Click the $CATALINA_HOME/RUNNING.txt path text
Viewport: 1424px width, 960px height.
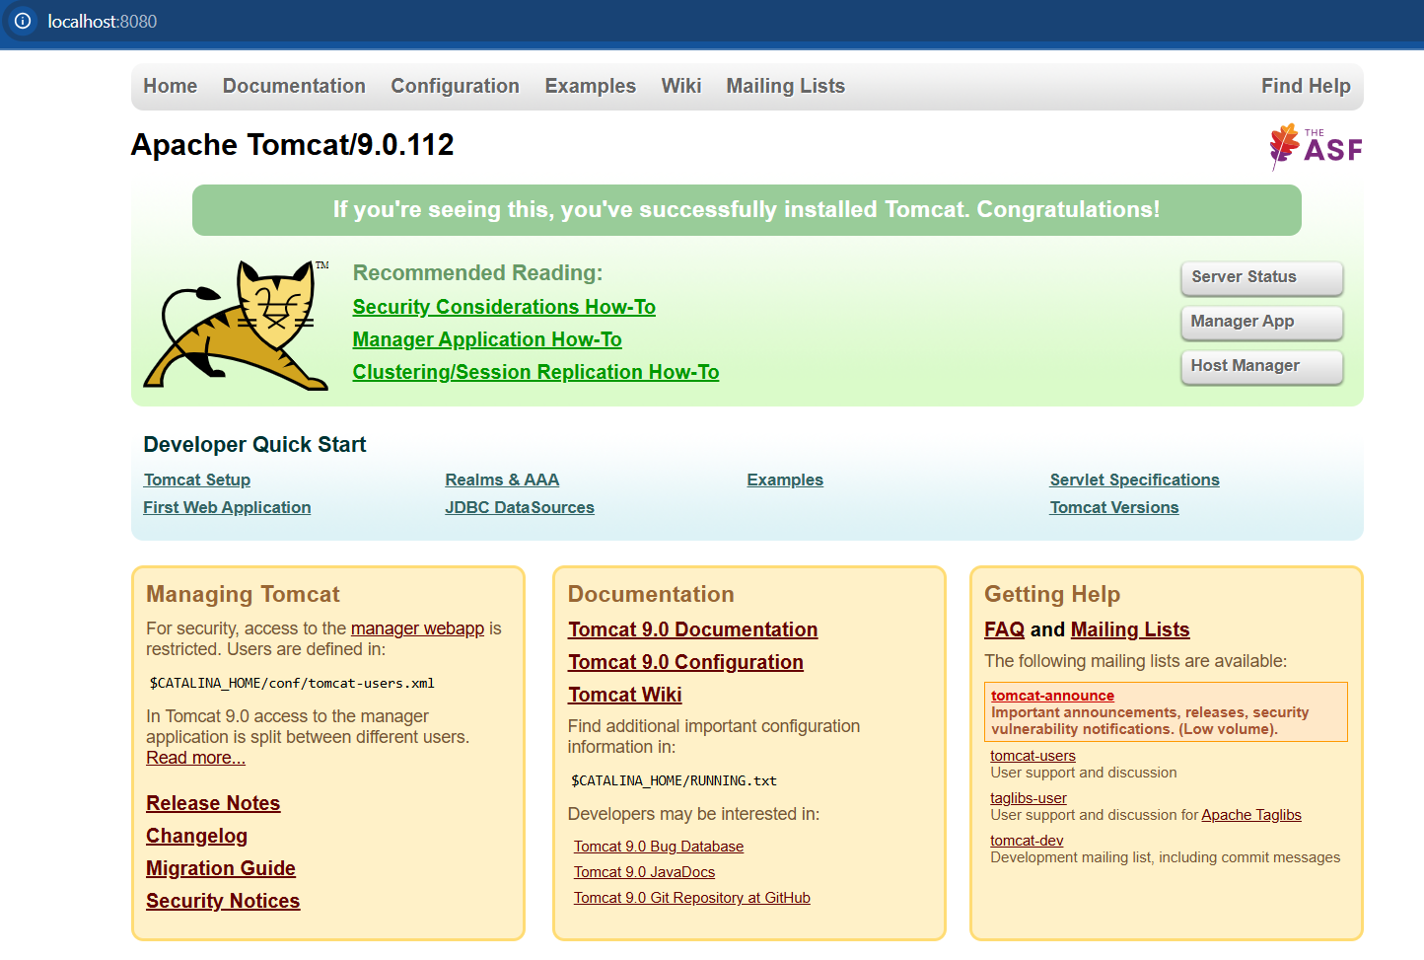coord(674,780)
